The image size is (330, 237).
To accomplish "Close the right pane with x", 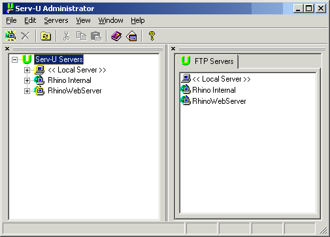I will [173, 48].
